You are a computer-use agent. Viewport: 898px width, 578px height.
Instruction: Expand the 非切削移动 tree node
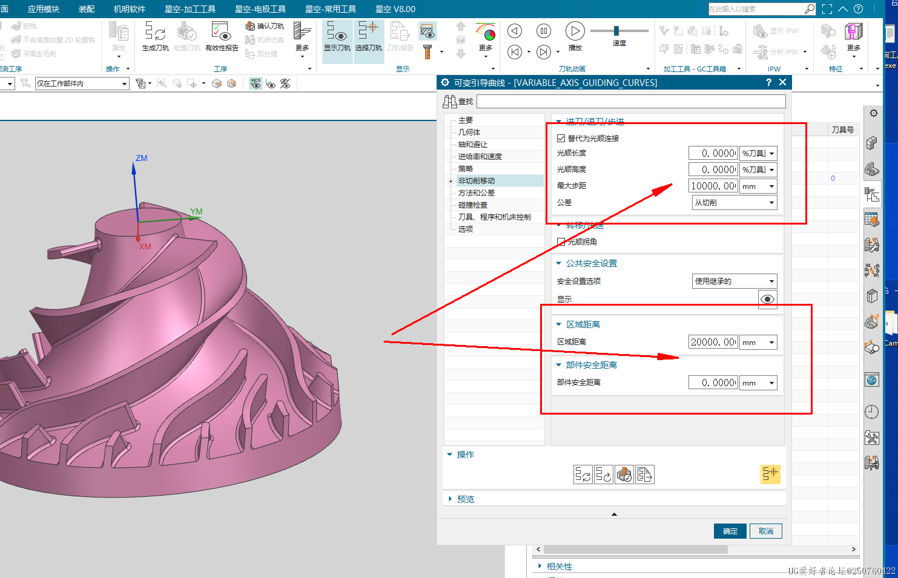[x=451, y=181]
